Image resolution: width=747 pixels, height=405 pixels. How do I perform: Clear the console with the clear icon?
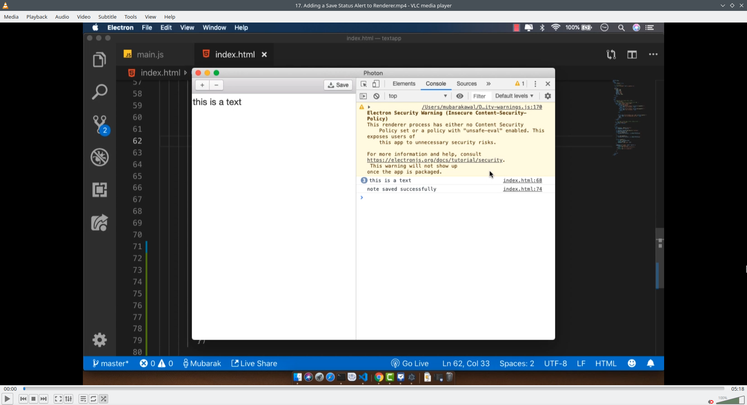pyautogui.click(x=376, y=96)
